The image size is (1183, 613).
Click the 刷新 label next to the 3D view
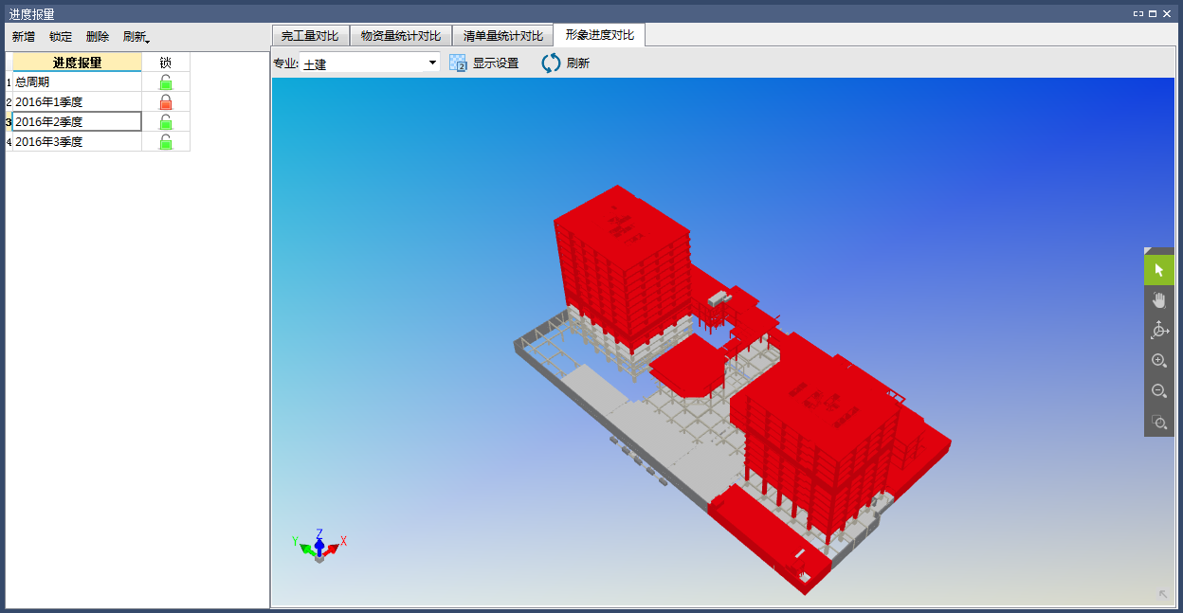[x=578, y=63]
